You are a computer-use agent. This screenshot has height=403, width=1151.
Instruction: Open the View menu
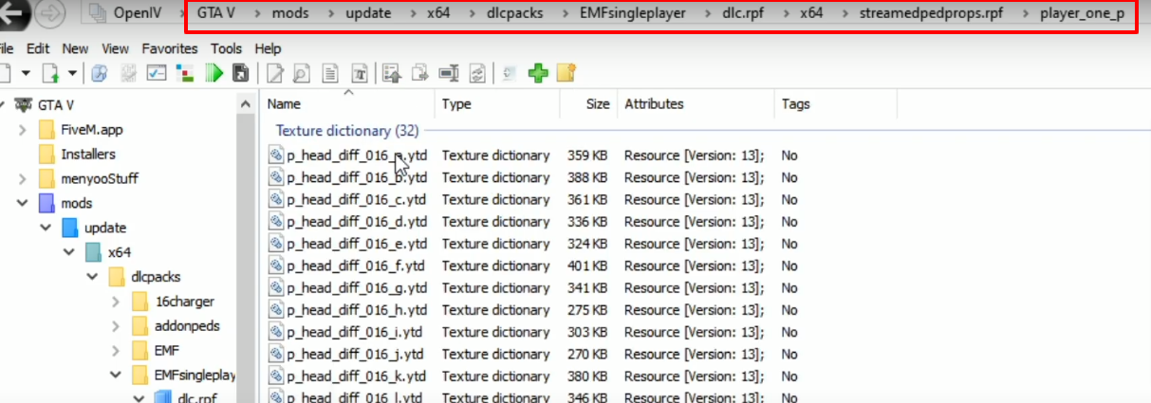pos(115,48)
